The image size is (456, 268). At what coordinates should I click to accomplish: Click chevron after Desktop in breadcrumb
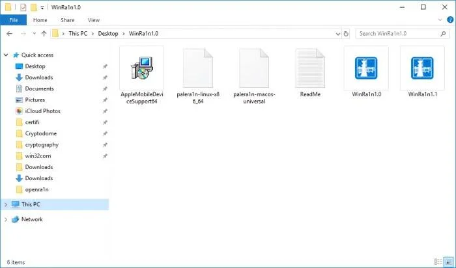(x=123, y=34)
